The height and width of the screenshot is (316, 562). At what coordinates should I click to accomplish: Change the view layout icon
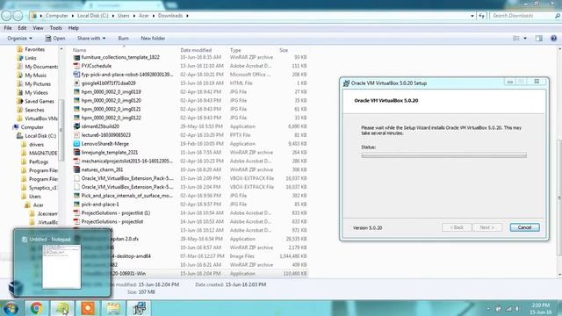(x=516, y=39)
